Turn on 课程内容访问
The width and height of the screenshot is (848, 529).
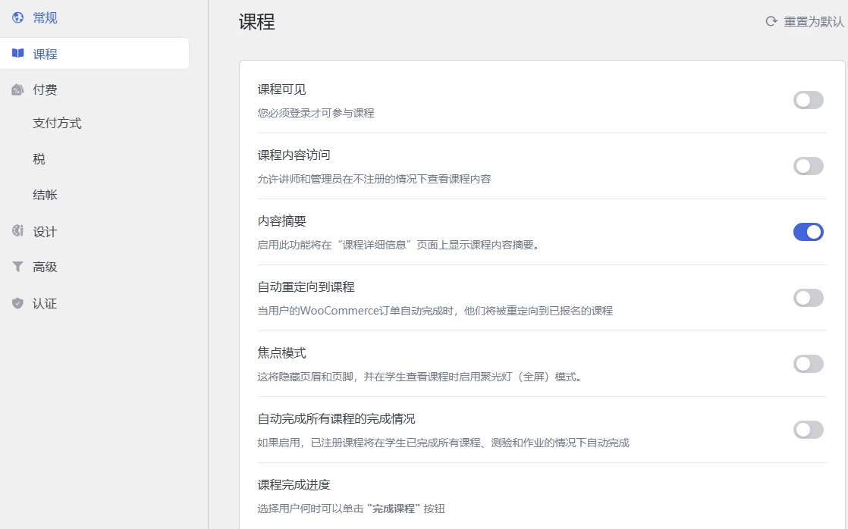click(x=809, y=166)
